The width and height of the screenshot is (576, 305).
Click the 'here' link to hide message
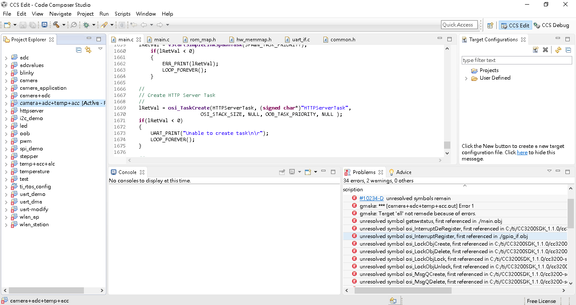(x=522, y=152)
